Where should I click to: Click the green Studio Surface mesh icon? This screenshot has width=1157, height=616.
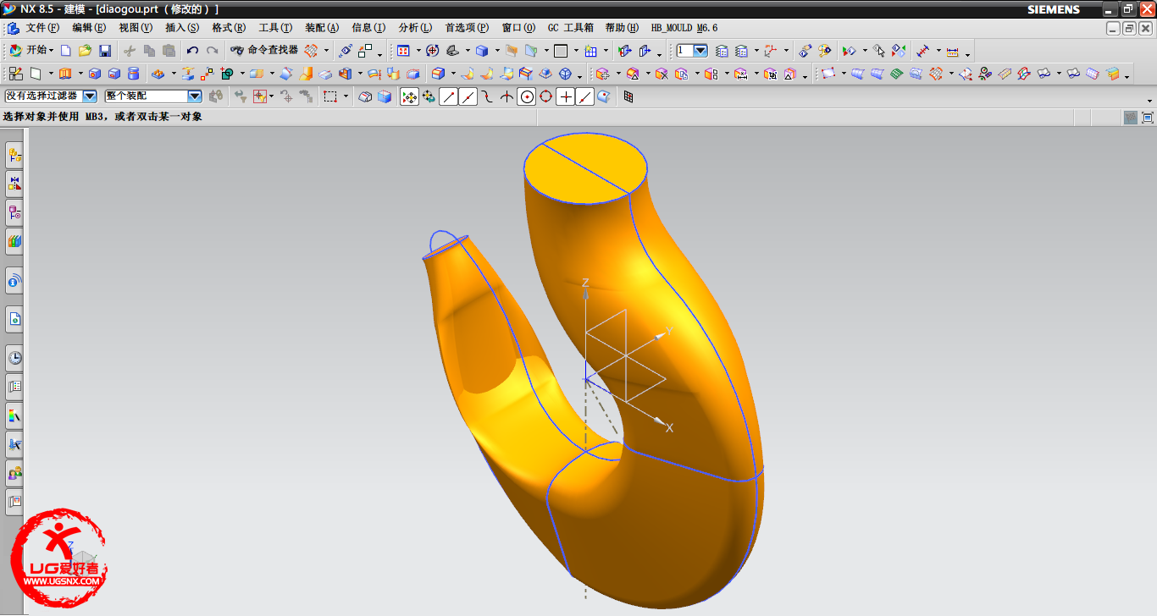tap(897, 74)
